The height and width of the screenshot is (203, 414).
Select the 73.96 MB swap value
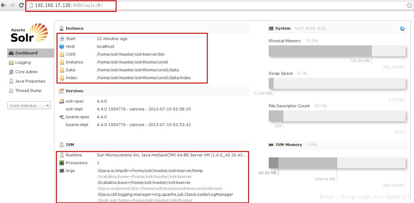pyautogui.click(x=263, y=94)
